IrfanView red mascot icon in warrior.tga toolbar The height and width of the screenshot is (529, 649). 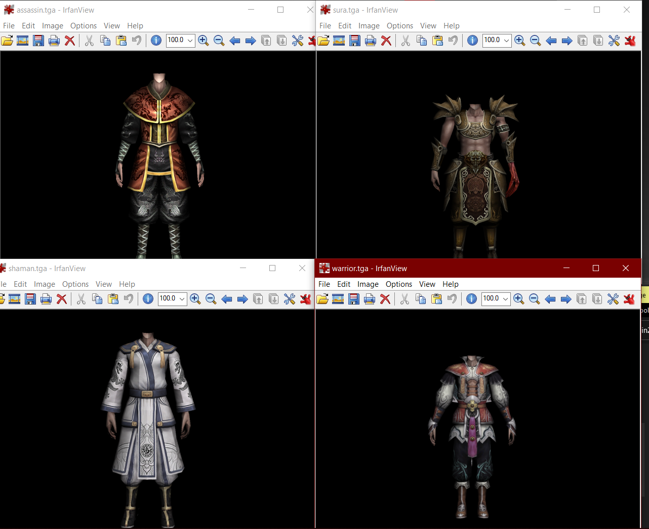(629, 299)
